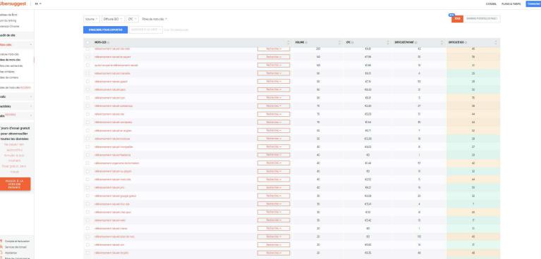Viewport: 541px width, 259px height.
Task: Open the Rechercher dropdown for the toulouse keyword
Action: click(x=274, y=139)
